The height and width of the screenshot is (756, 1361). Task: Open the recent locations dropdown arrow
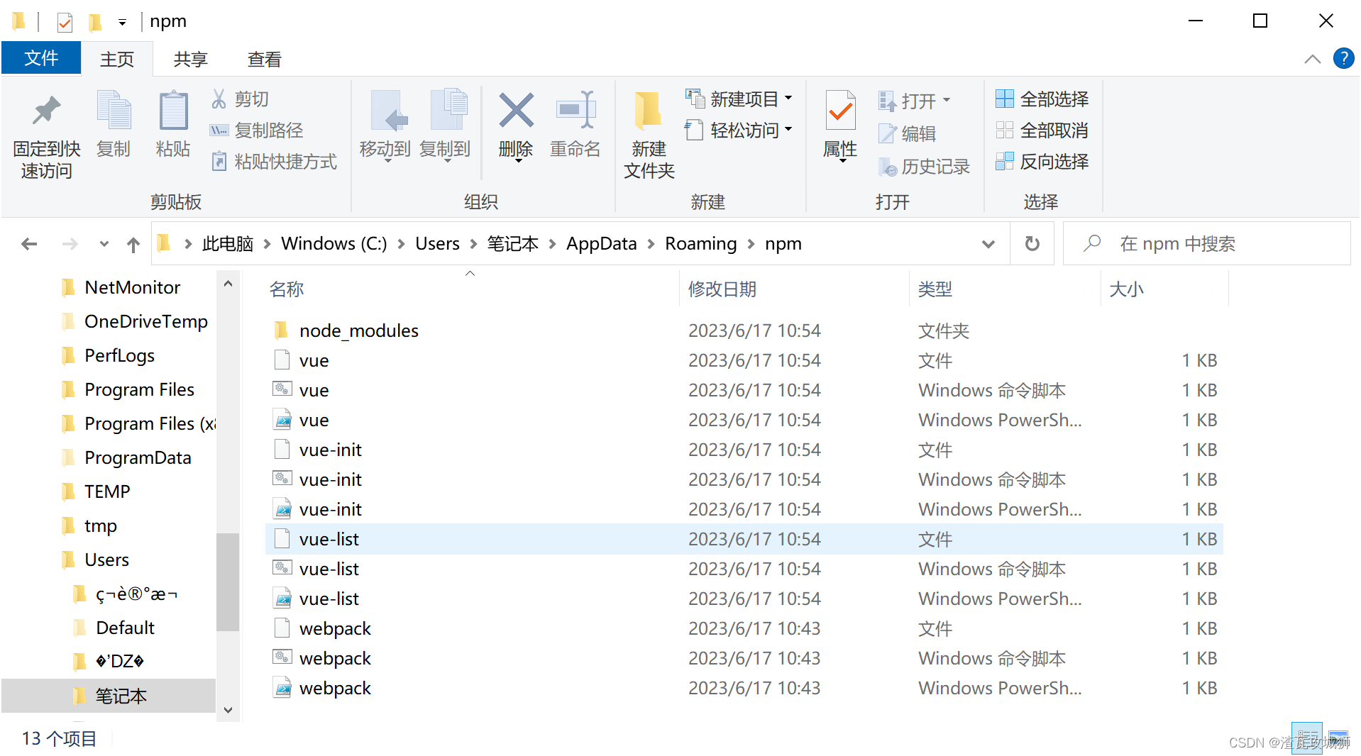tap(104, 244)
